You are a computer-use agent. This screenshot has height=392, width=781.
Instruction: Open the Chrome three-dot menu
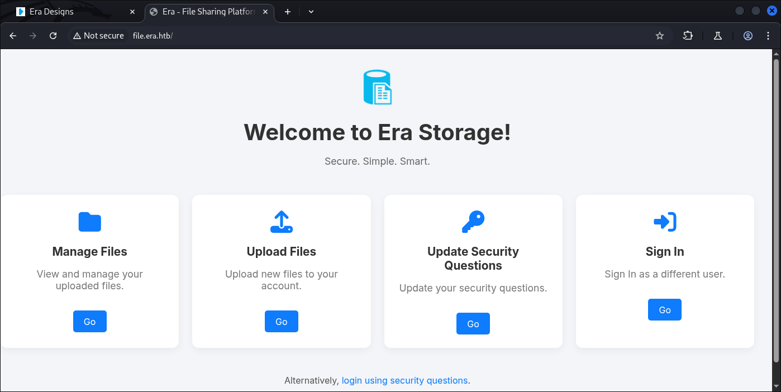pyautogui.click(x=768, y=36)
